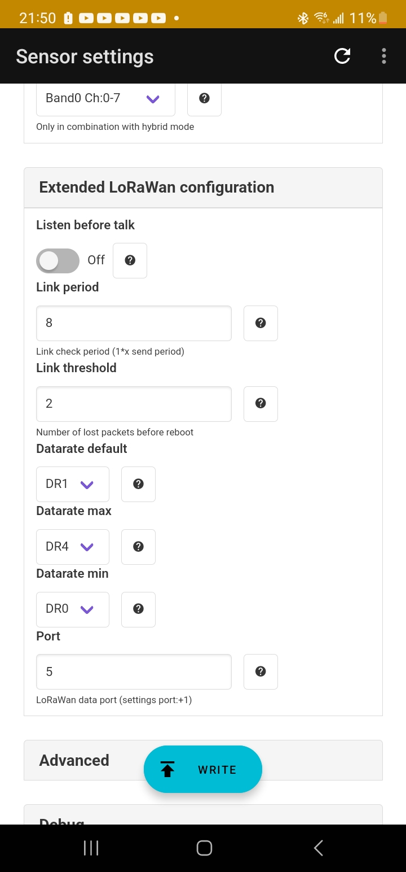The width and height of the screenshot is (406, 872).
Task: Toggle the Listen before talk switch
Action: tap(58, 260)
